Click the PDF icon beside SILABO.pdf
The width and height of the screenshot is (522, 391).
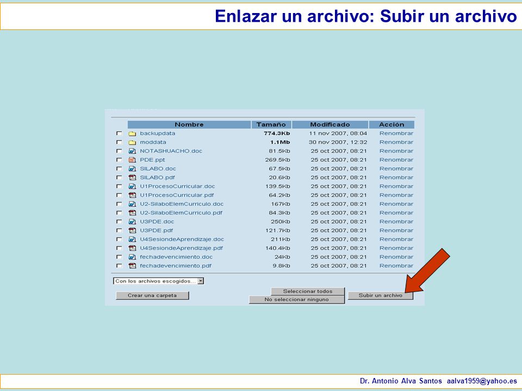[132, 178]
